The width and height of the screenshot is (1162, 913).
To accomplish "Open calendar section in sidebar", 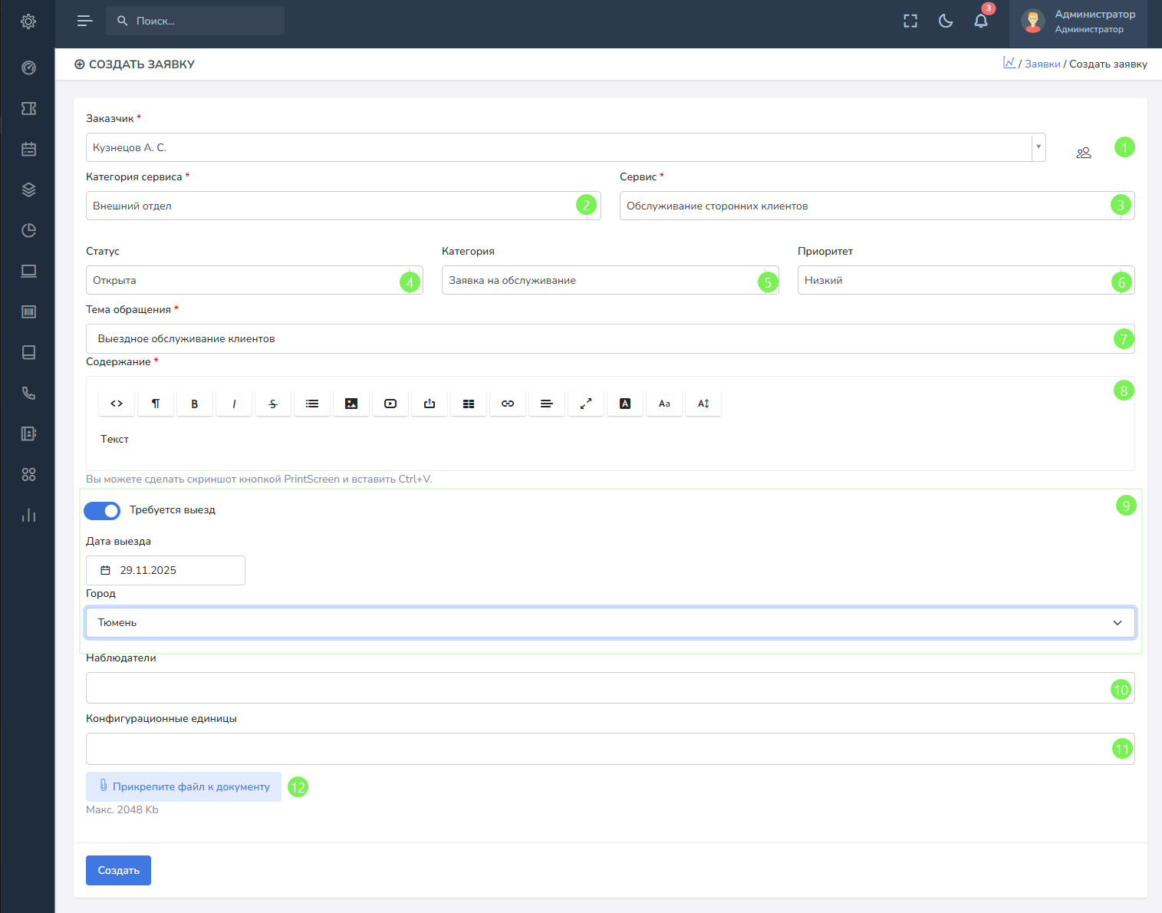I will tap(28, 149).
